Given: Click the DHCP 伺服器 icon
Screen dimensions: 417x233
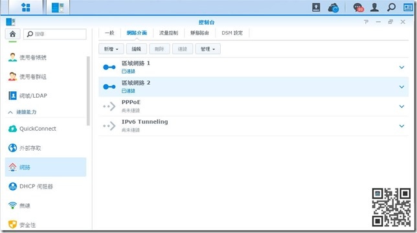Looking at the screenshot, I should point(12,186).
